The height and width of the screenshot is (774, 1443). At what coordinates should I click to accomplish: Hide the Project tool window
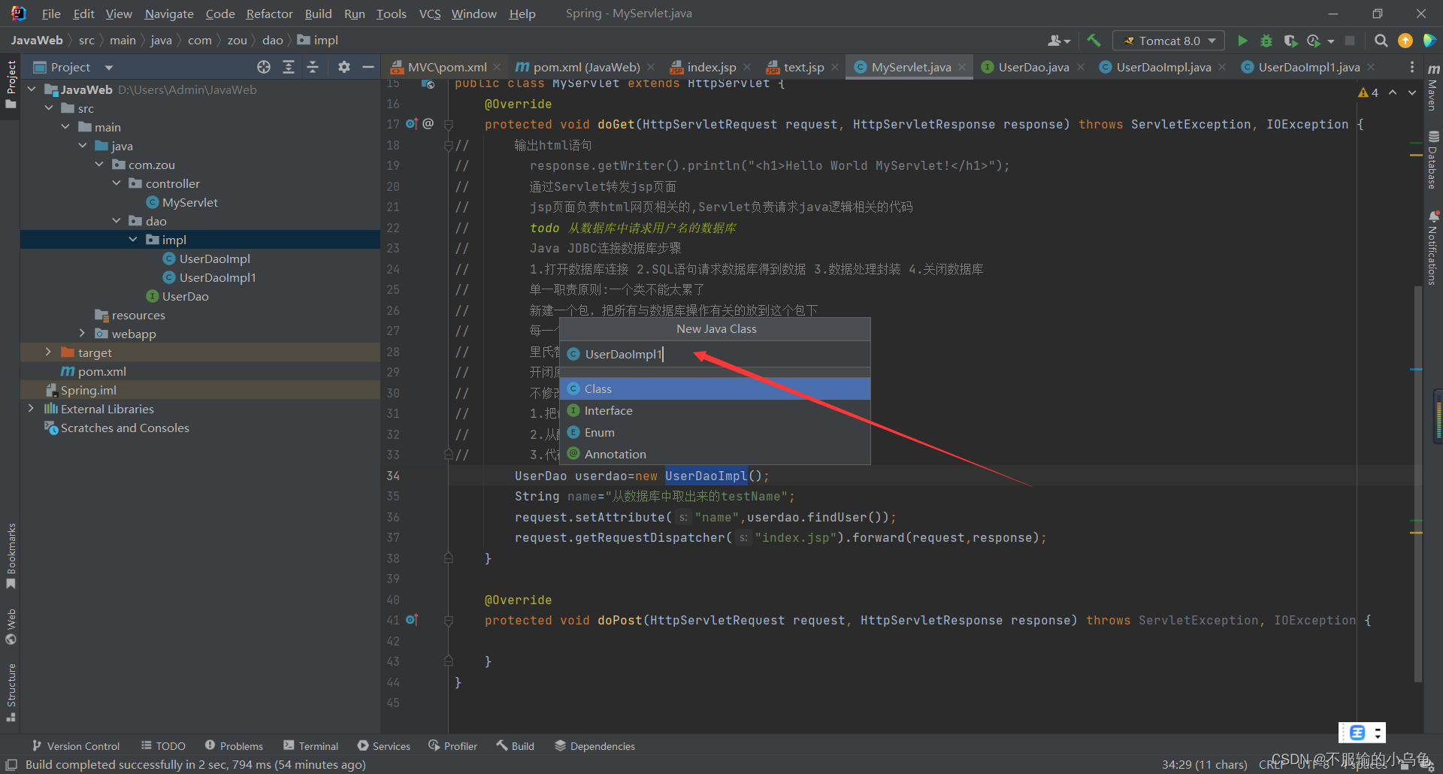(368, 67)
